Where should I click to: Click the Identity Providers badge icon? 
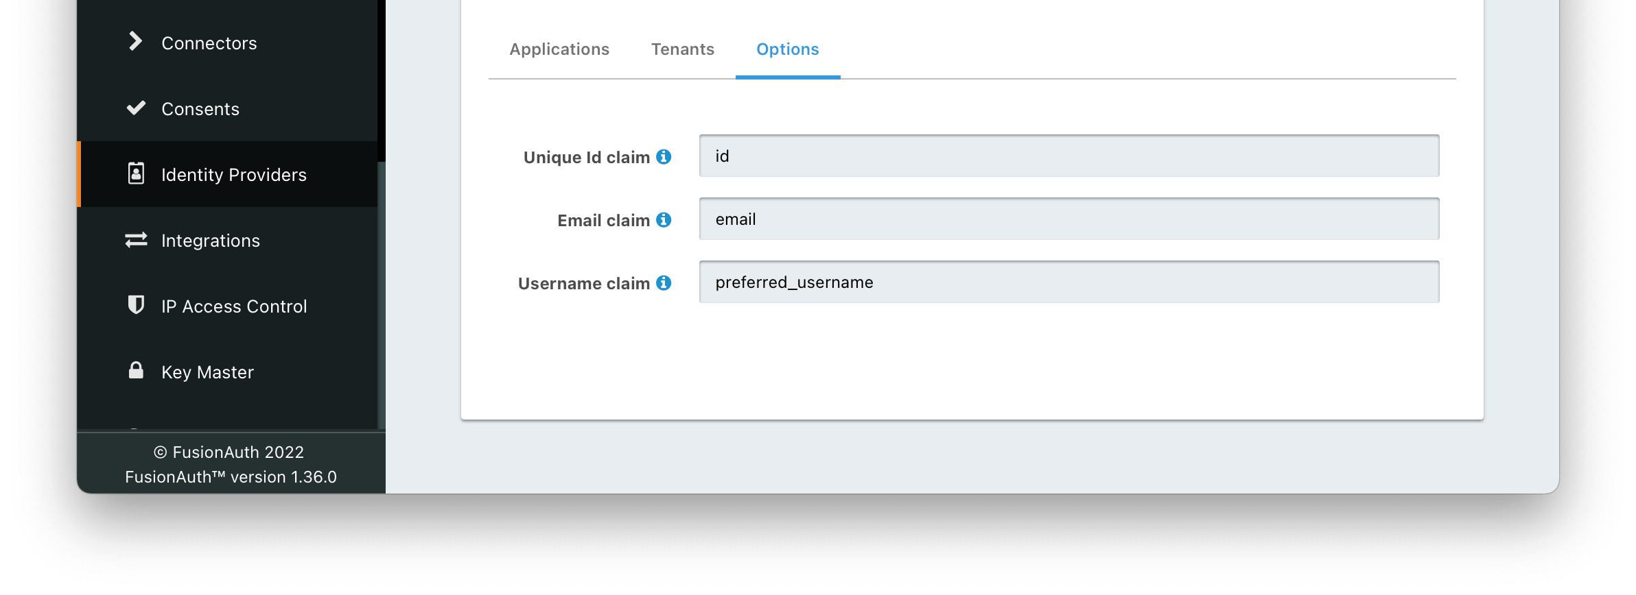pos(136,173)
